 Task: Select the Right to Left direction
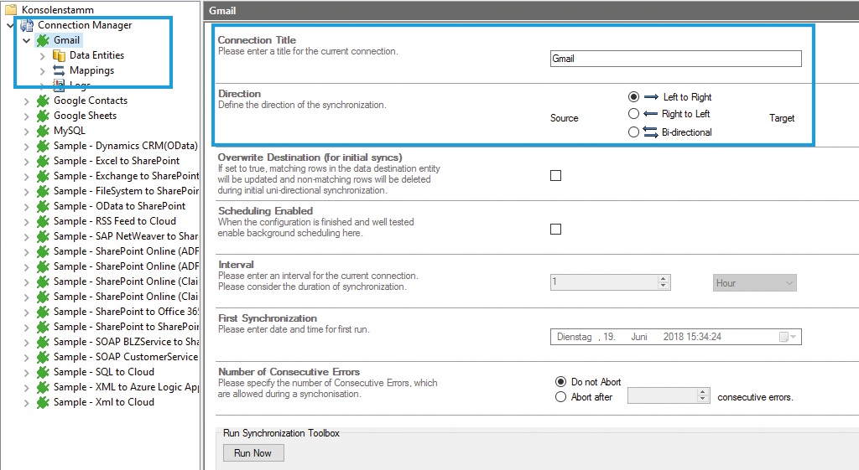pyautogui.click(x=634, y=114)
